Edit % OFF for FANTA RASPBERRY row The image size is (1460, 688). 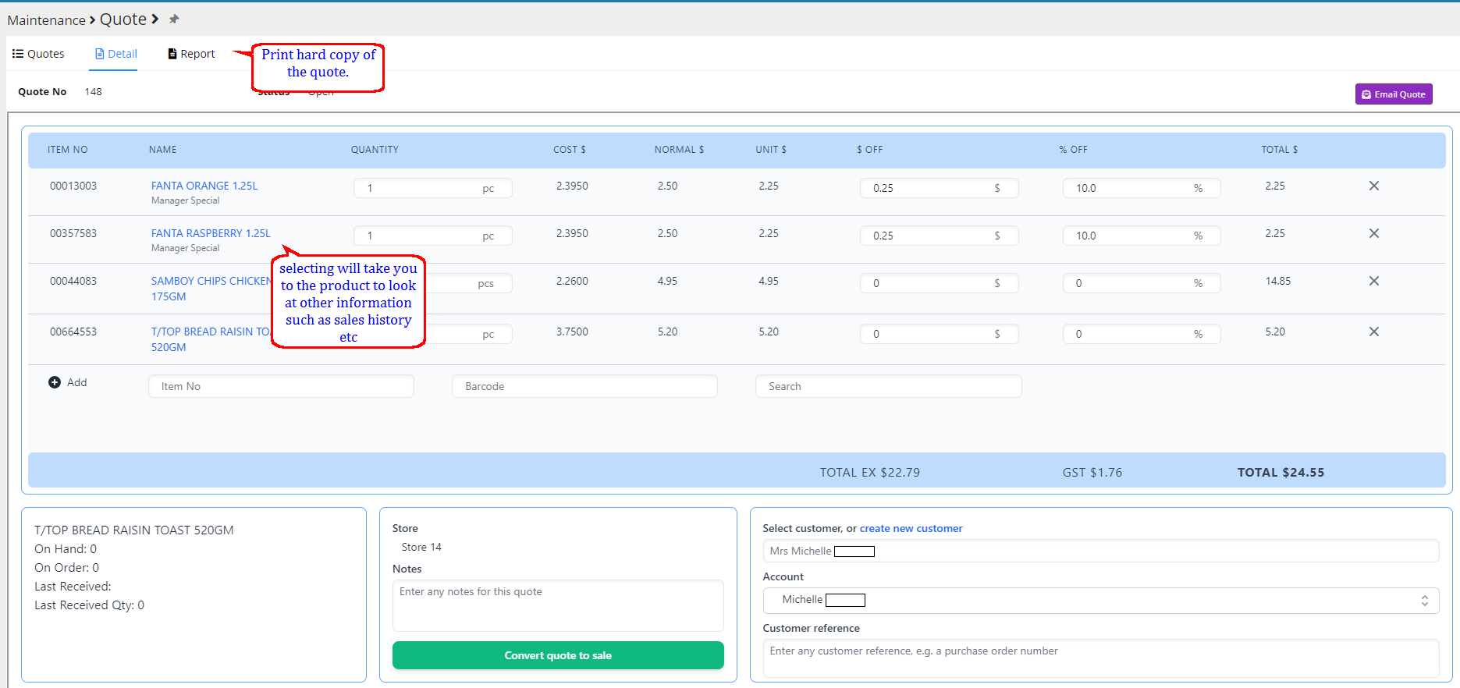coord(1142,236)
